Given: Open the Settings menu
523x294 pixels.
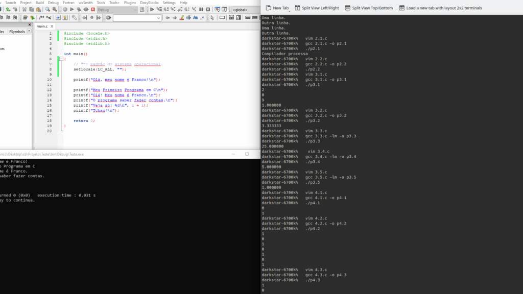Looking at the screenshot, I should click(x=169, y=3).
